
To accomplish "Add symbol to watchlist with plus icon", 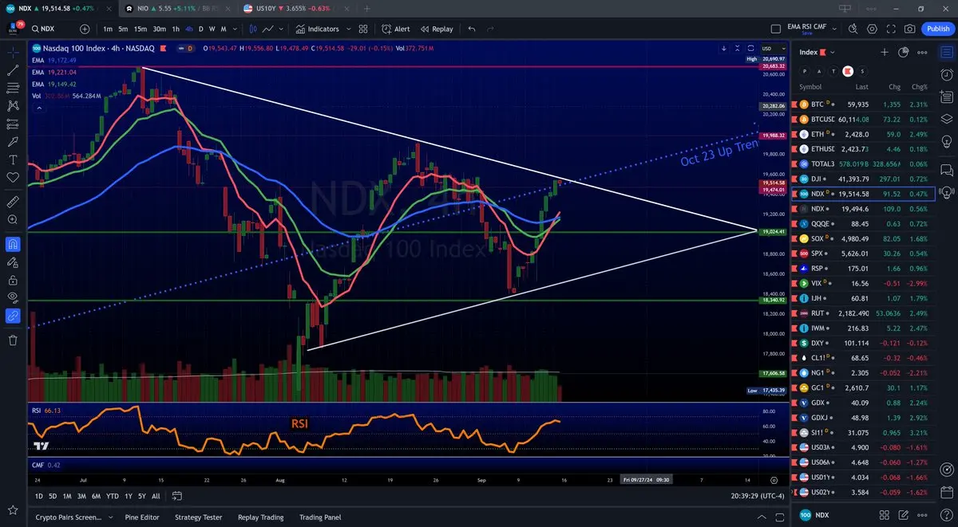I will [885, 52].
